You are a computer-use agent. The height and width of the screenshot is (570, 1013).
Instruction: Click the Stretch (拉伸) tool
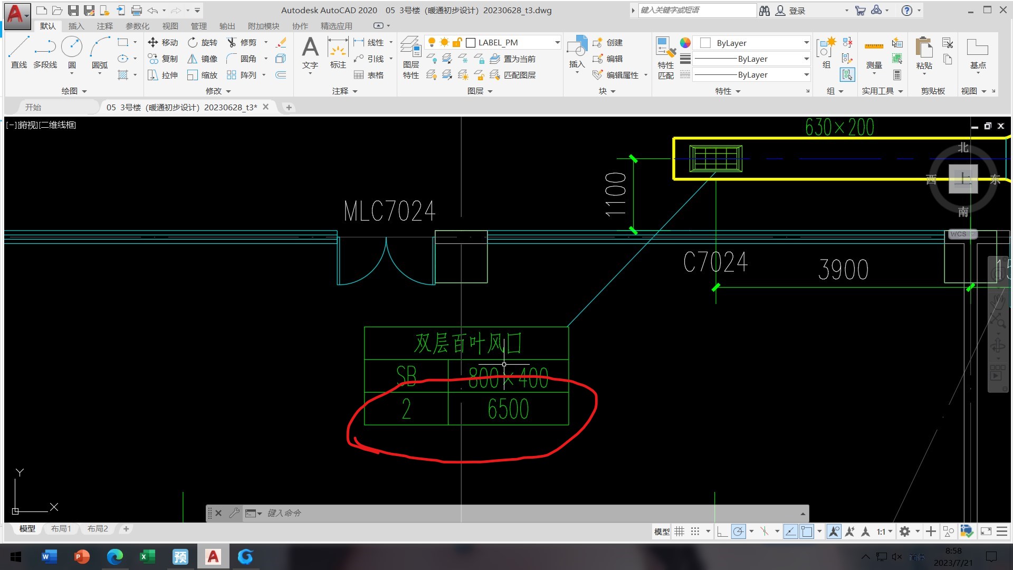[x=163, y=75]
